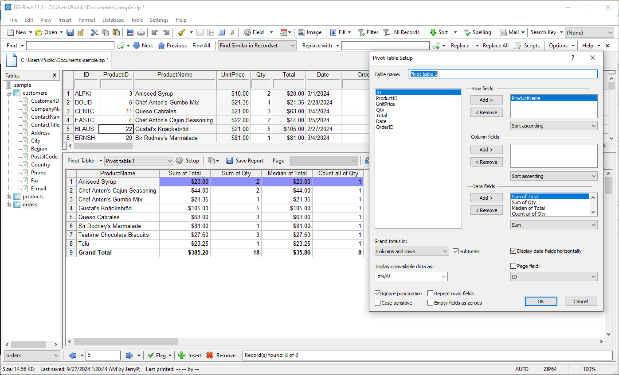Screen dimensions: 619x375
Task: Click the Field gear icon
Action: pyautogui.click(x=247, y=32)
